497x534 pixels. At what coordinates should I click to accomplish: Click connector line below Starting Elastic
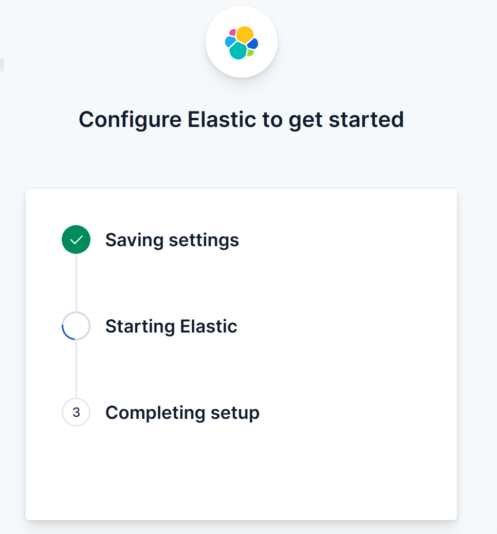point(76,369)
